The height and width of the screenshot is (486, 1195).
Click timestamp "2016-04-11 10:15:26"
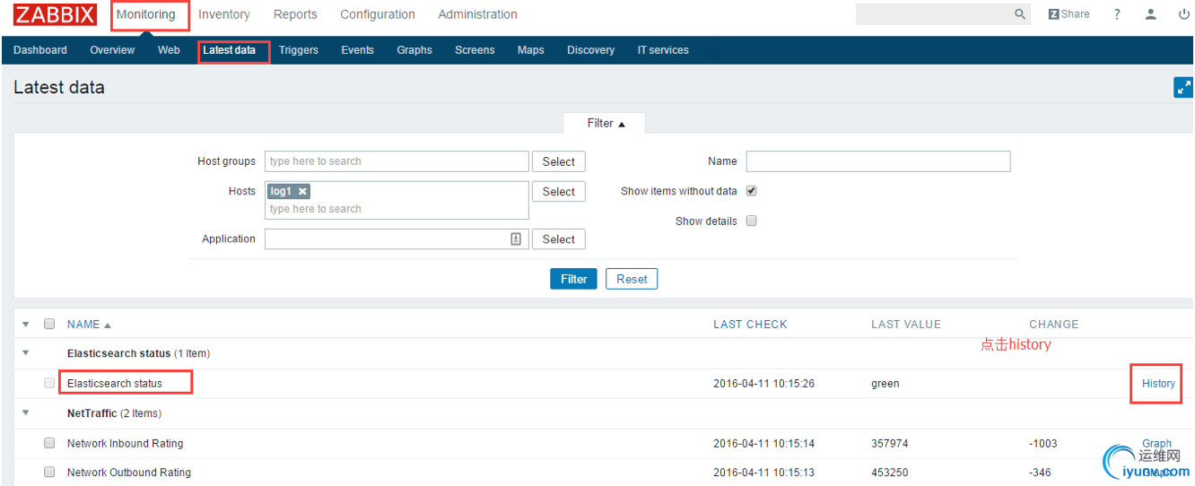click(763, 384)
